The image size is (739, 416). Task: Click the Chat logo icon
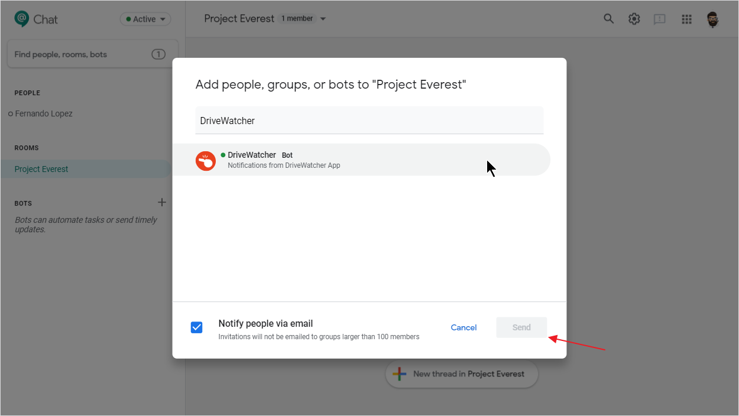[20, 18]
